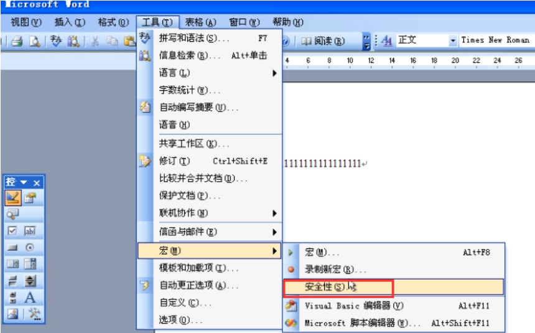
Task: Select the Check Box control
Action: [x=12, y=231]
